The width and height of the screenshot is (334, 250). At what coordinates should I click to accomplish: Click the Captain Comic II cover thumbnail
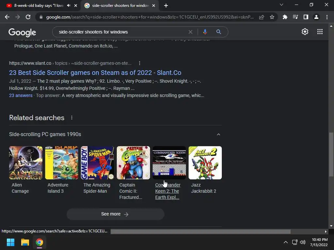[133, 163]
